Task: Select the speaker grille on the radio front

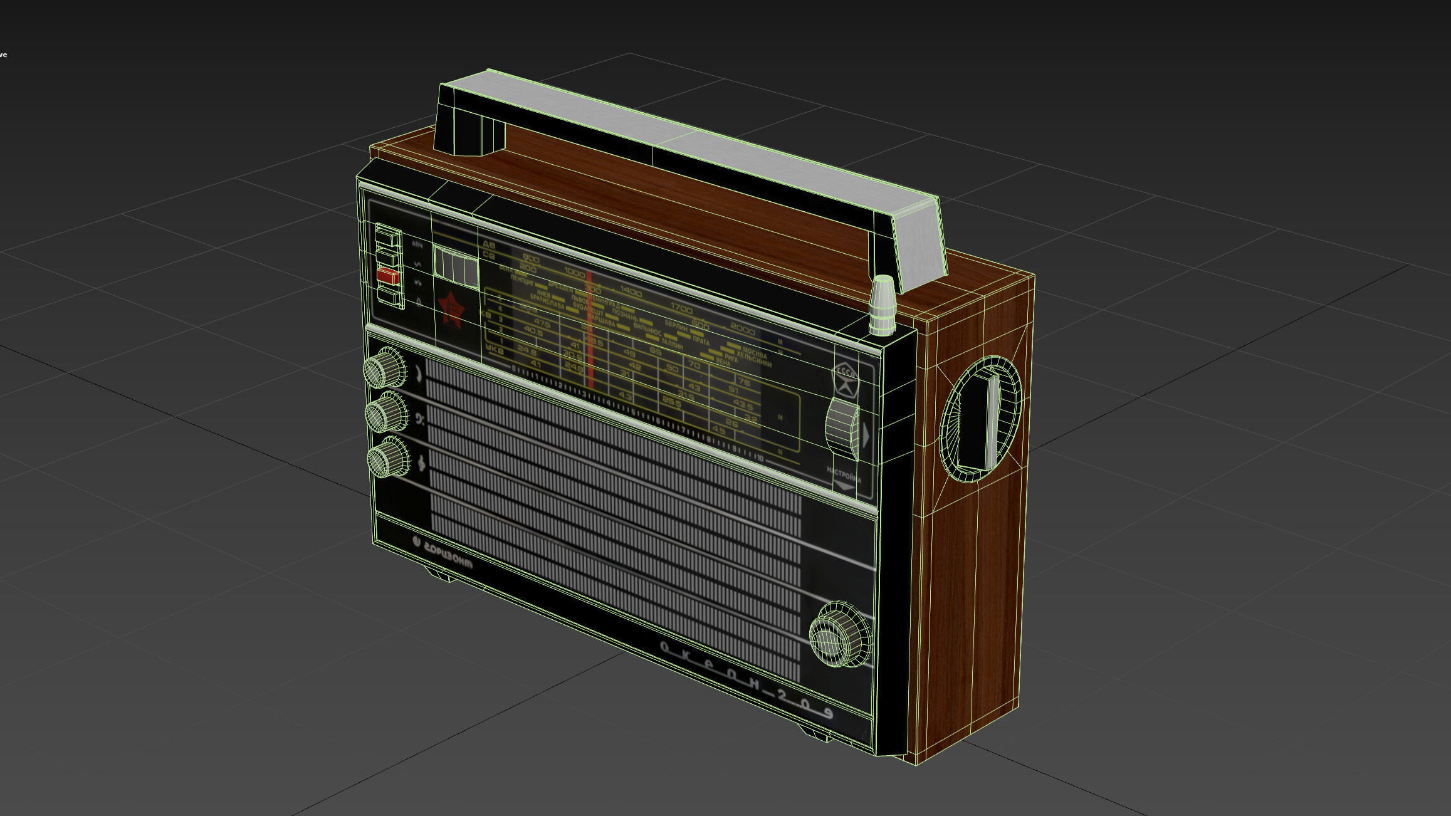Action: click(614, 520)
